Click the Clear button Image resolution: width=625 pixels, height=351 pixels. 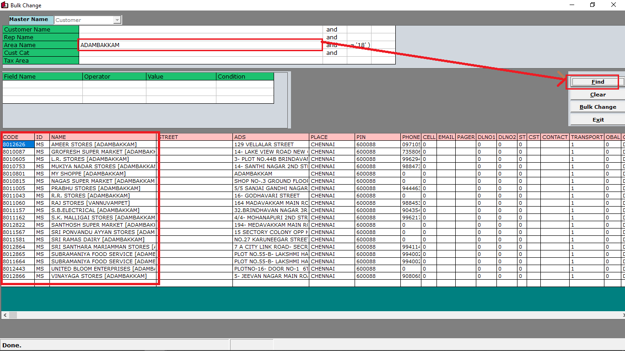pyautogui.click(x=597, y=95)
